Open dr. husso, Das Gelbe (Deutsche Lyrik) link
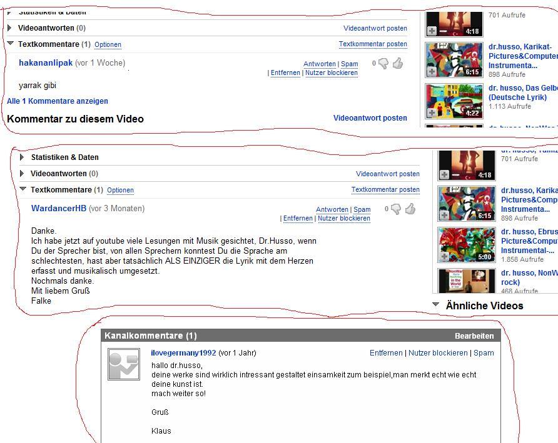This screenshot has width=558, height=443. (x=523, y=92)
